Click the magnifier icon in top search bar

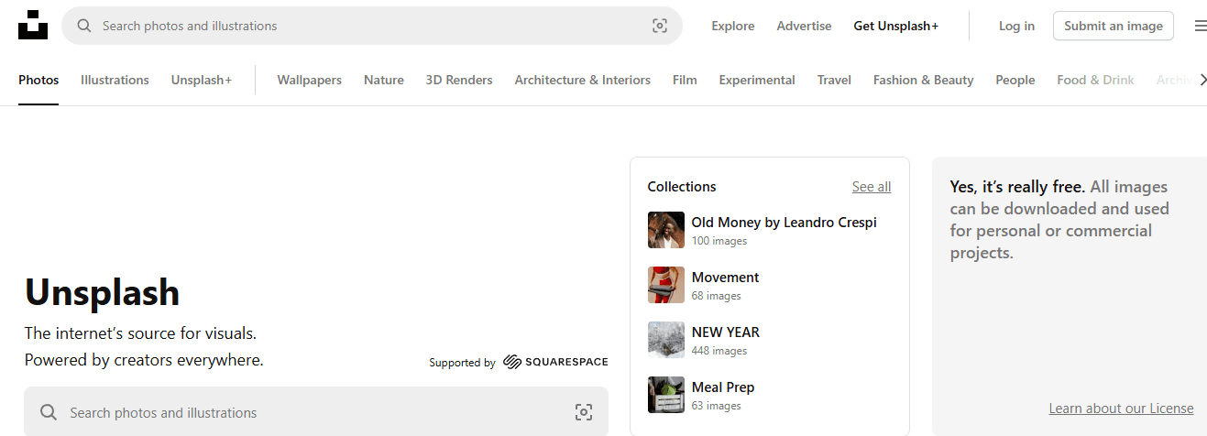(84, 26)
